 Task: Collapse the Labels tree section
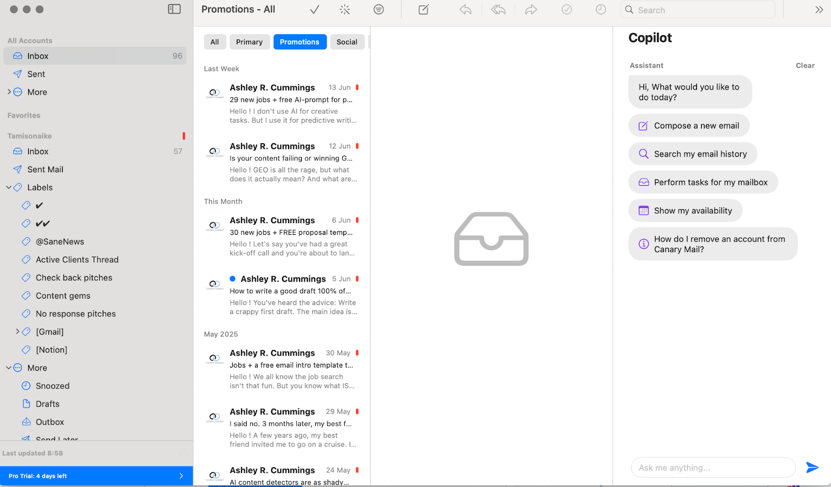click(x=9, y=187)
